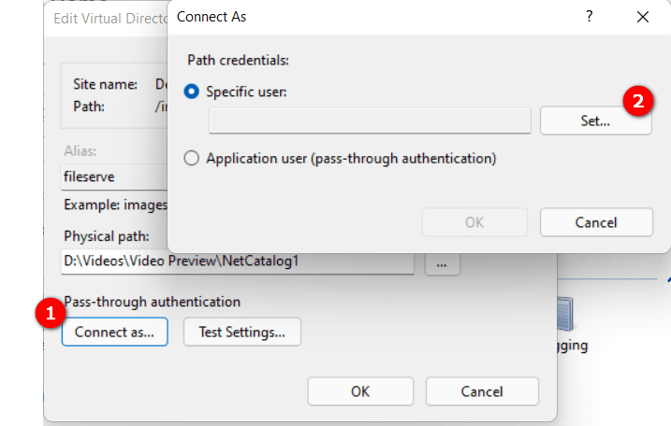This screenshot has width=671, height=426.
Task: Click the Set... credentials button
Action: (x=595, y=121)
